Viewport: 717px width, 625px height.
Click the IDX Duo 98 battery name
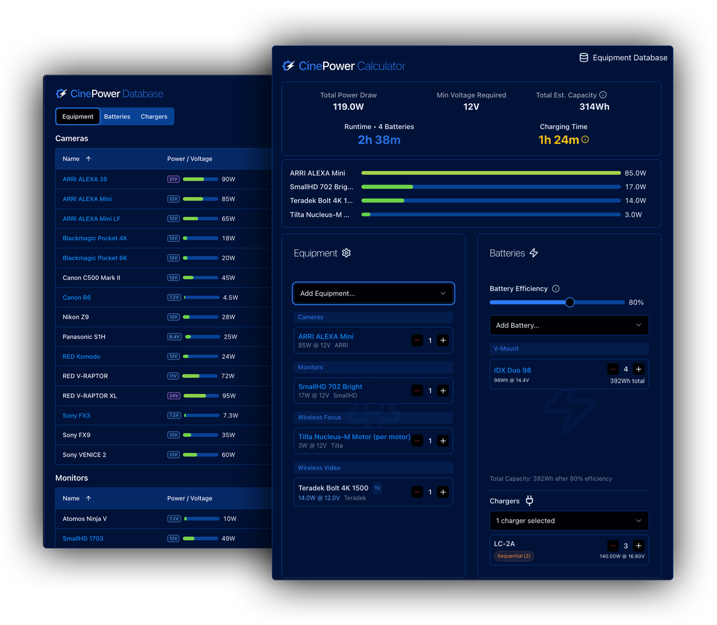(512, 370)
